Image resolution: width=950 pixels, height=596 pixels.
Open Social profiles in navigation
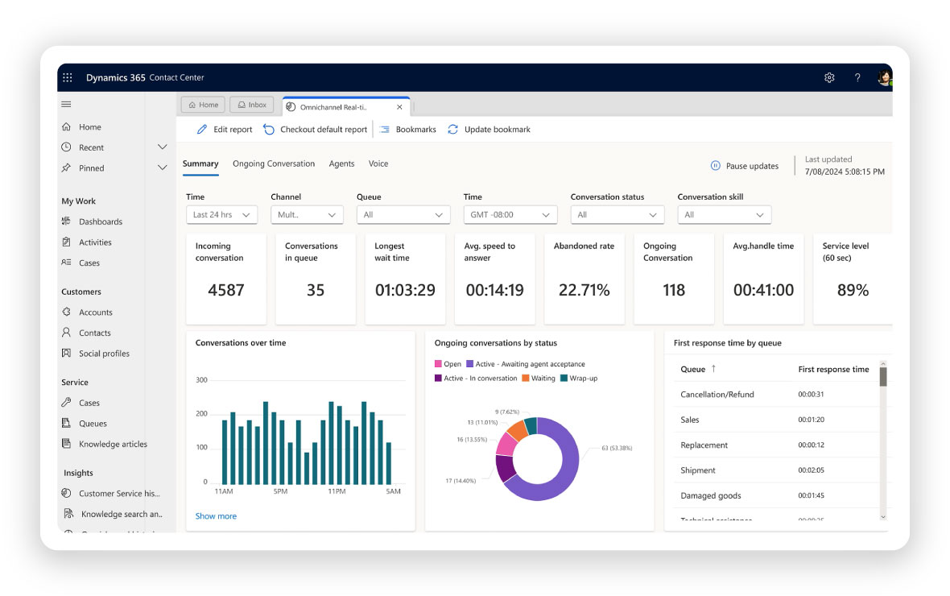[x=104, y=354]
